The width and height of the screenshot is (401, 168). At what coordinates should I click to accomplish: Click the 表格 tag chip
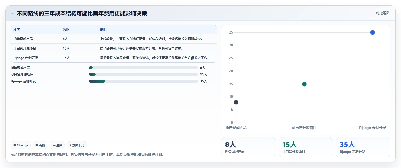40,145
